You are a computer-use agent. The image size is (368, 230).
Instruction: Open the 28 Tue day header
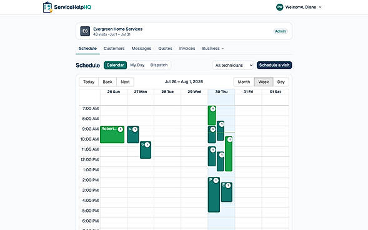(167, 92)
